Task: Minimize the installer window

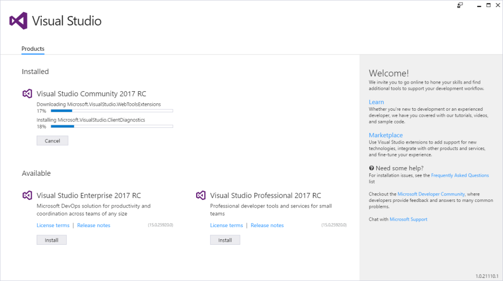Action: pyautogui.click(x=479, y=6)
